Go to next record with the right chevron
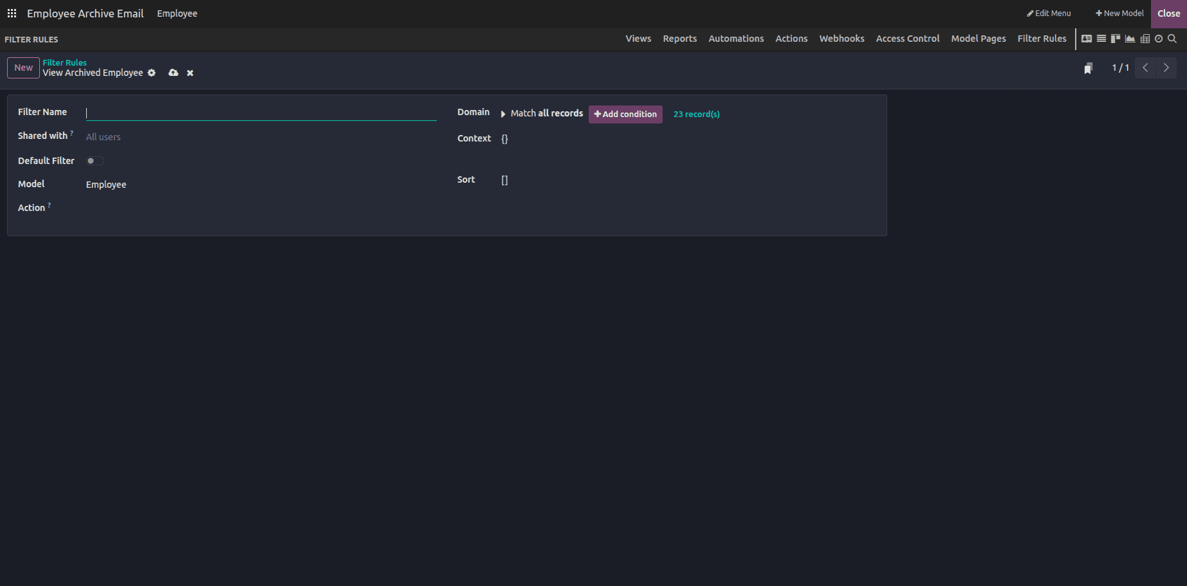 (1166, 67)
